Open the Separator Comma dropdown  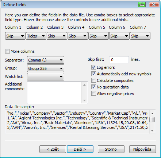pos(46,60)
